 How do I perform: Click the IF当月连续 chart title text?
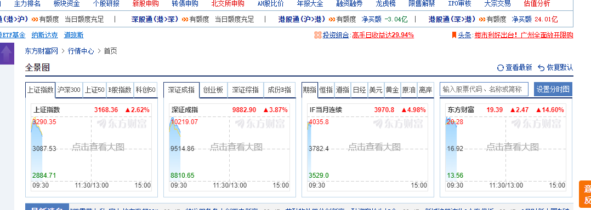(326, 110)
